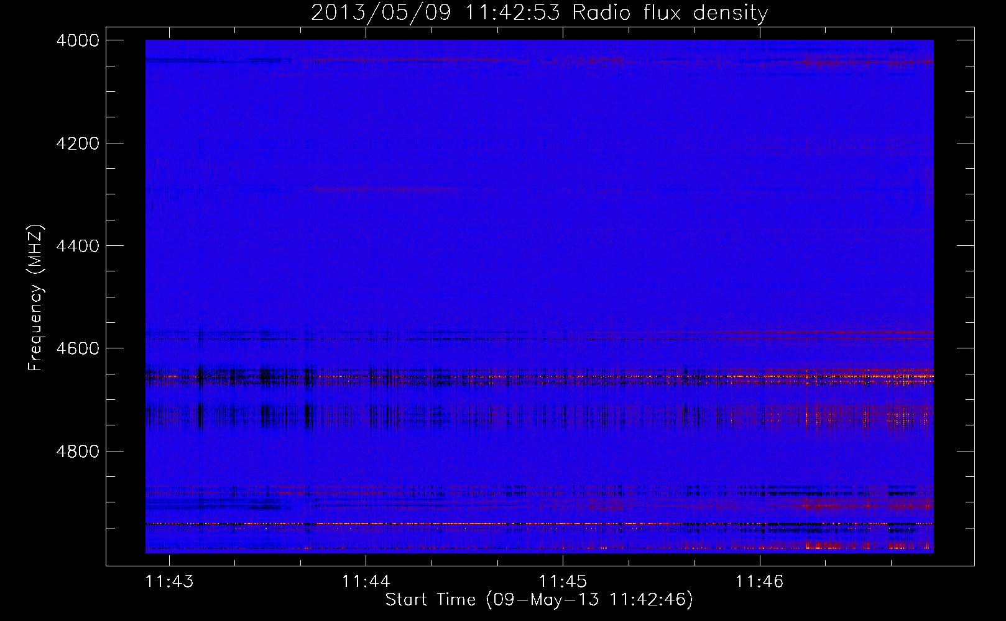
Task: Click the 4400 frequency axis label
Action: pos(78,246)
